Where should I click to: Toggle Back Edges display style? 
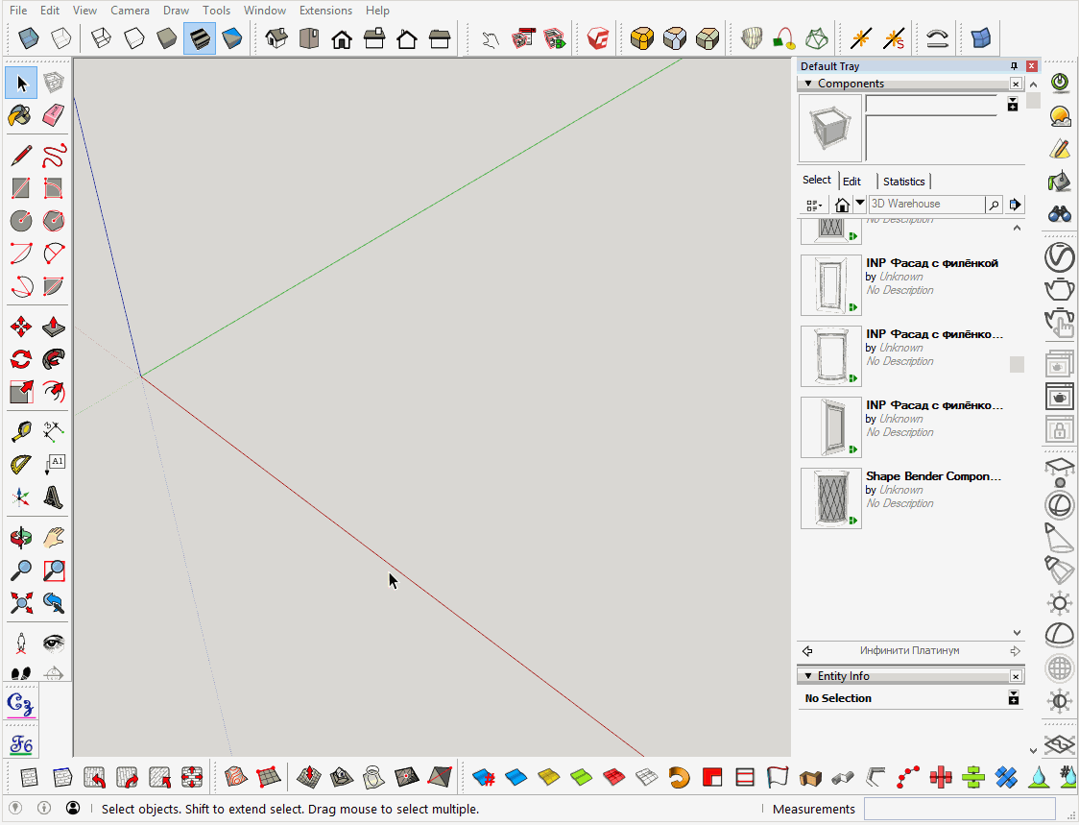[x=60, y=38]
